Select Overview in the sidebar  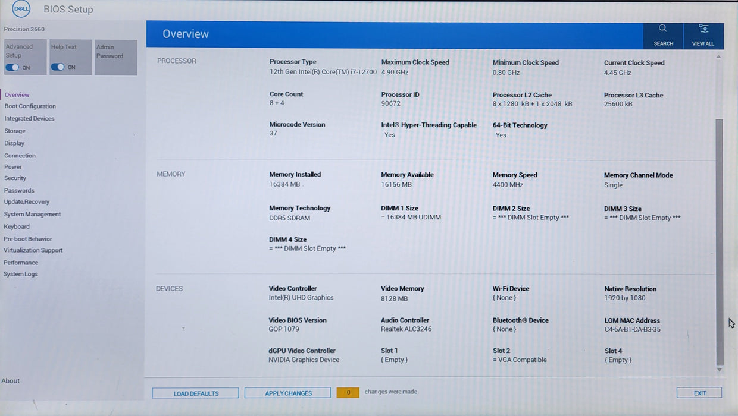(x=17, y=95)
